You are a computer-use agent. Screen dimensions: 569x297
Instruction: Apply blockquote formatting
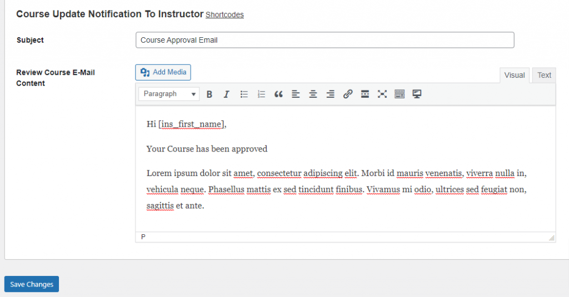[278, 94]
